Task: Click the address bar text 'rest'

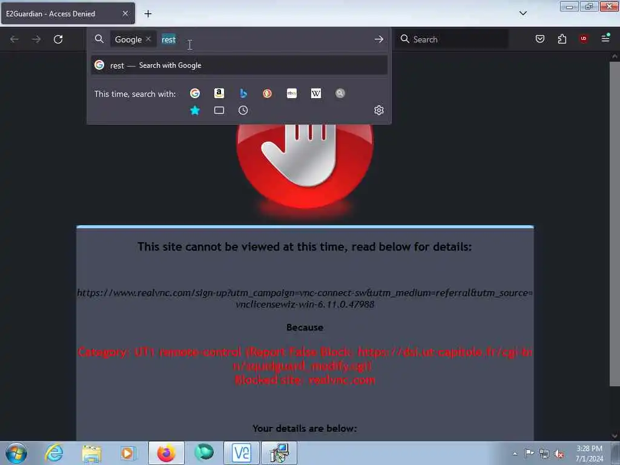Action: coord(168,39)
